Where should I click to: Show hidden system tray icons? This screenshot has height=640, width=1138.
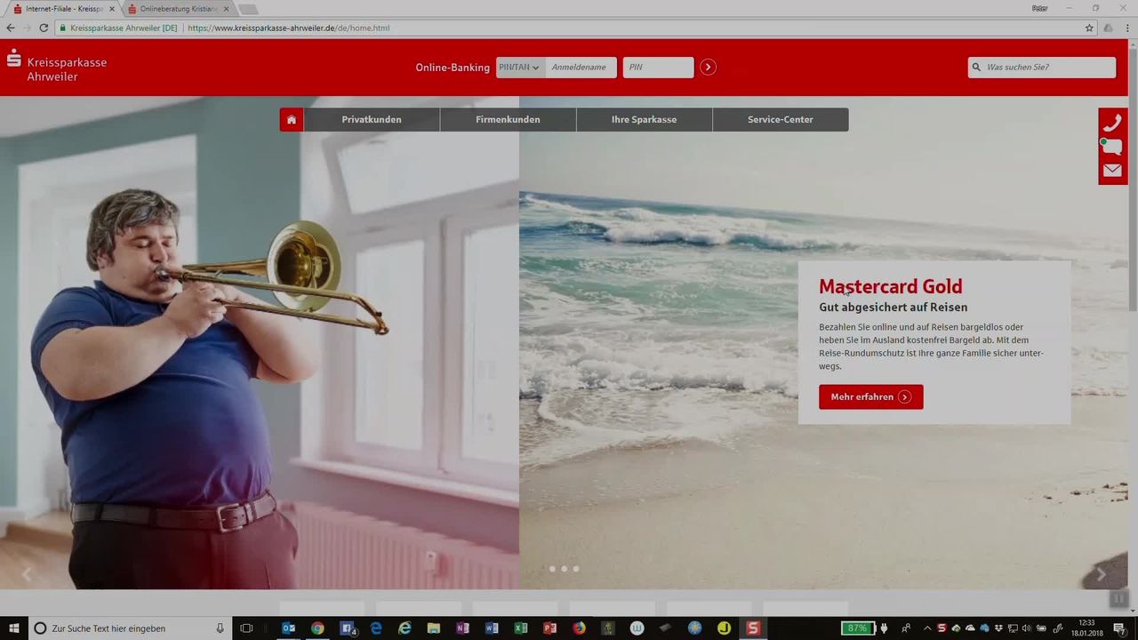click(927, 628)
